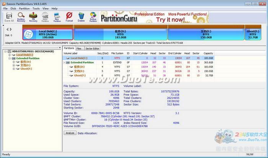268x158 pixels.
Task: Select 文档(E:) in left tree
Action: pos(26,65)
